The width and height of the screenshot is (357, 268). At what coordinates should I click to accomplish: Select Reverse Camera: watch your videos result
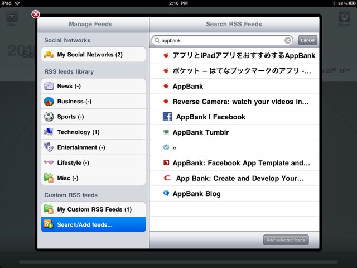[x=234, y=102]
